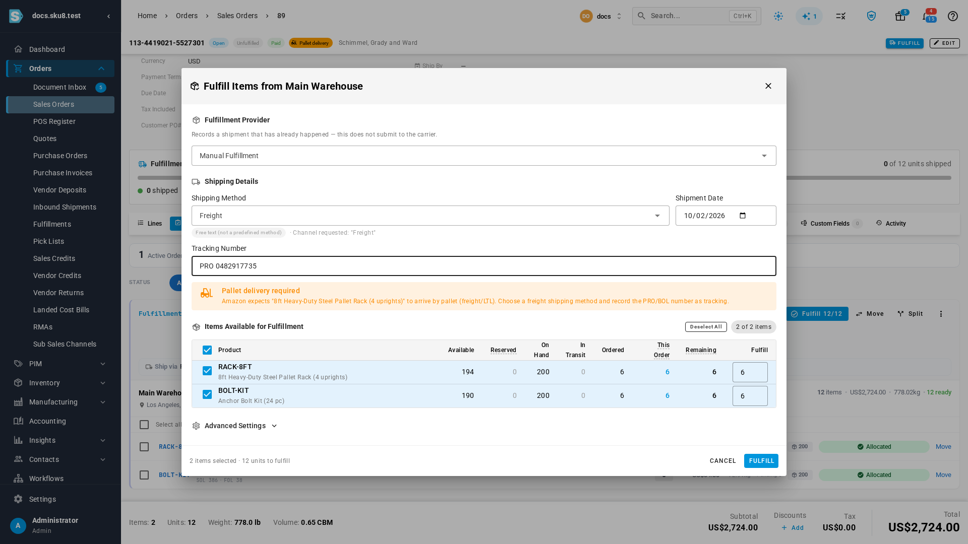968x544 pixels.
Task: Toggle the select-all products header checkbox
Action: click(x=207, y=350)
